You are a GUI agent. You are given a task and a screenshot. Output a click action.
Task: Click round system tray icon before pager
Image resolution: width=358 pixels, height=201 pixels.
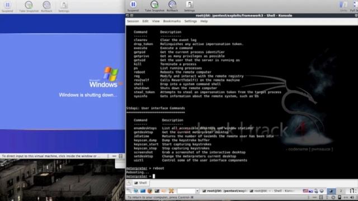(x=322, y=191)
